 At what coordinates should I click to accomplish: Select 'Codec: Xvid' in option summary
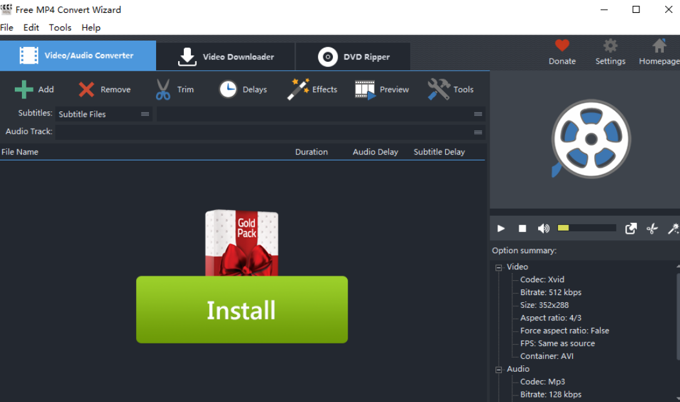[x=542, y=280]
